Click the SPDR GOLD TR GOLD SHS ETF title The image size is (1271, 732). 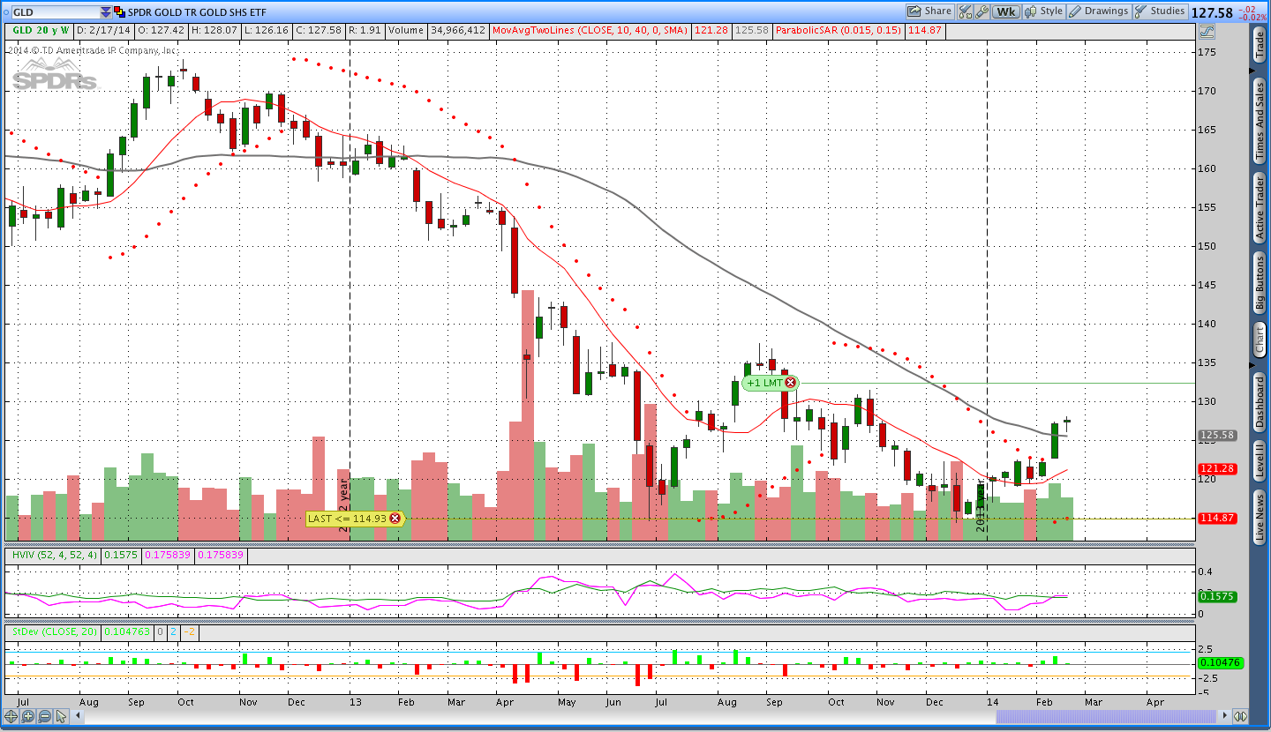(x=197, y=12)
